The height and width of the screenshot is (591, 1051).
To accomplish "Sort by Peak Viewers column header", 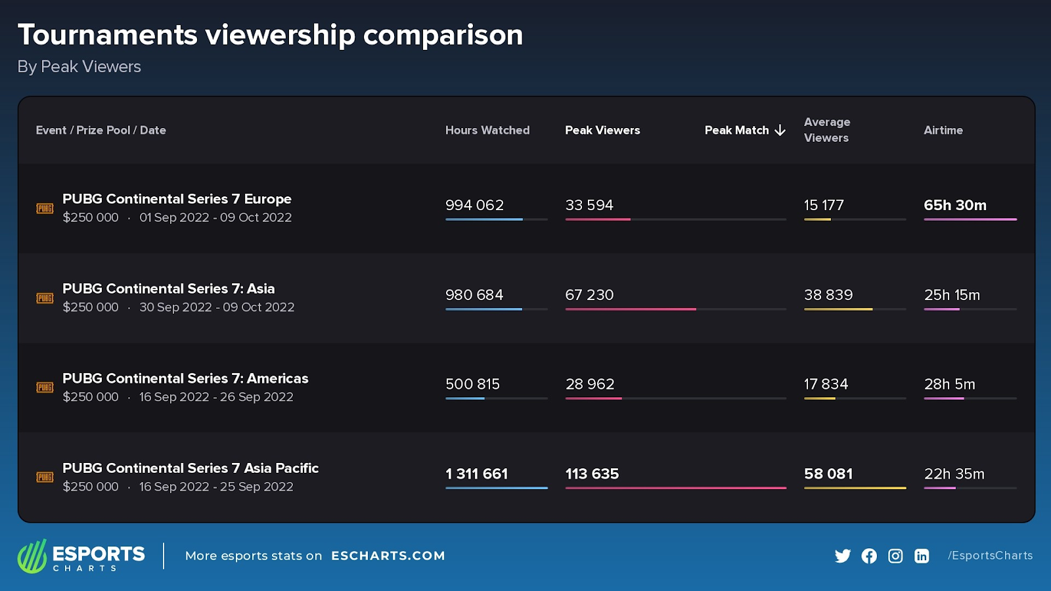I will [x=602, y=130].
